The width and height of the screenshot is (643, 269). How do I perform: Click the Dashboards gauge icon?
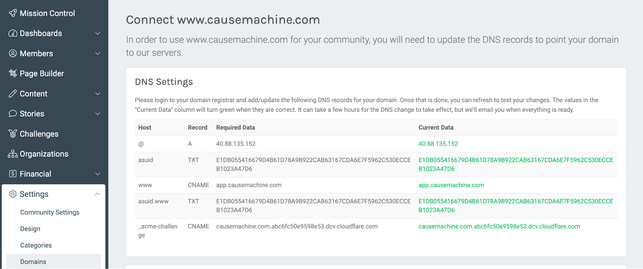tap(13, 33)
